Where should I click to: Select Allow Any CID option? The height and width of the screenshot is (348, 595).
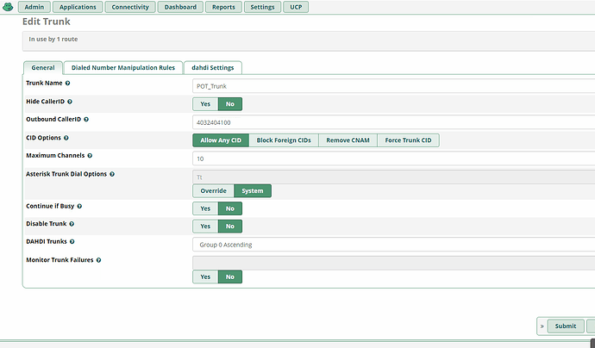coord(221,140)
